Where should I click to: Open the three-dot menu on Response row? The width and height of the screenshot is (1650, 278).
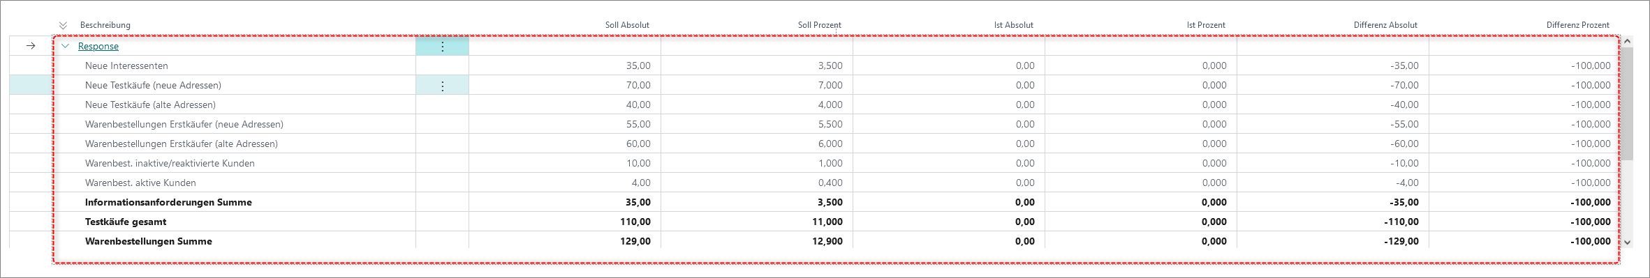pyautogui.click(x=442, y=46)
